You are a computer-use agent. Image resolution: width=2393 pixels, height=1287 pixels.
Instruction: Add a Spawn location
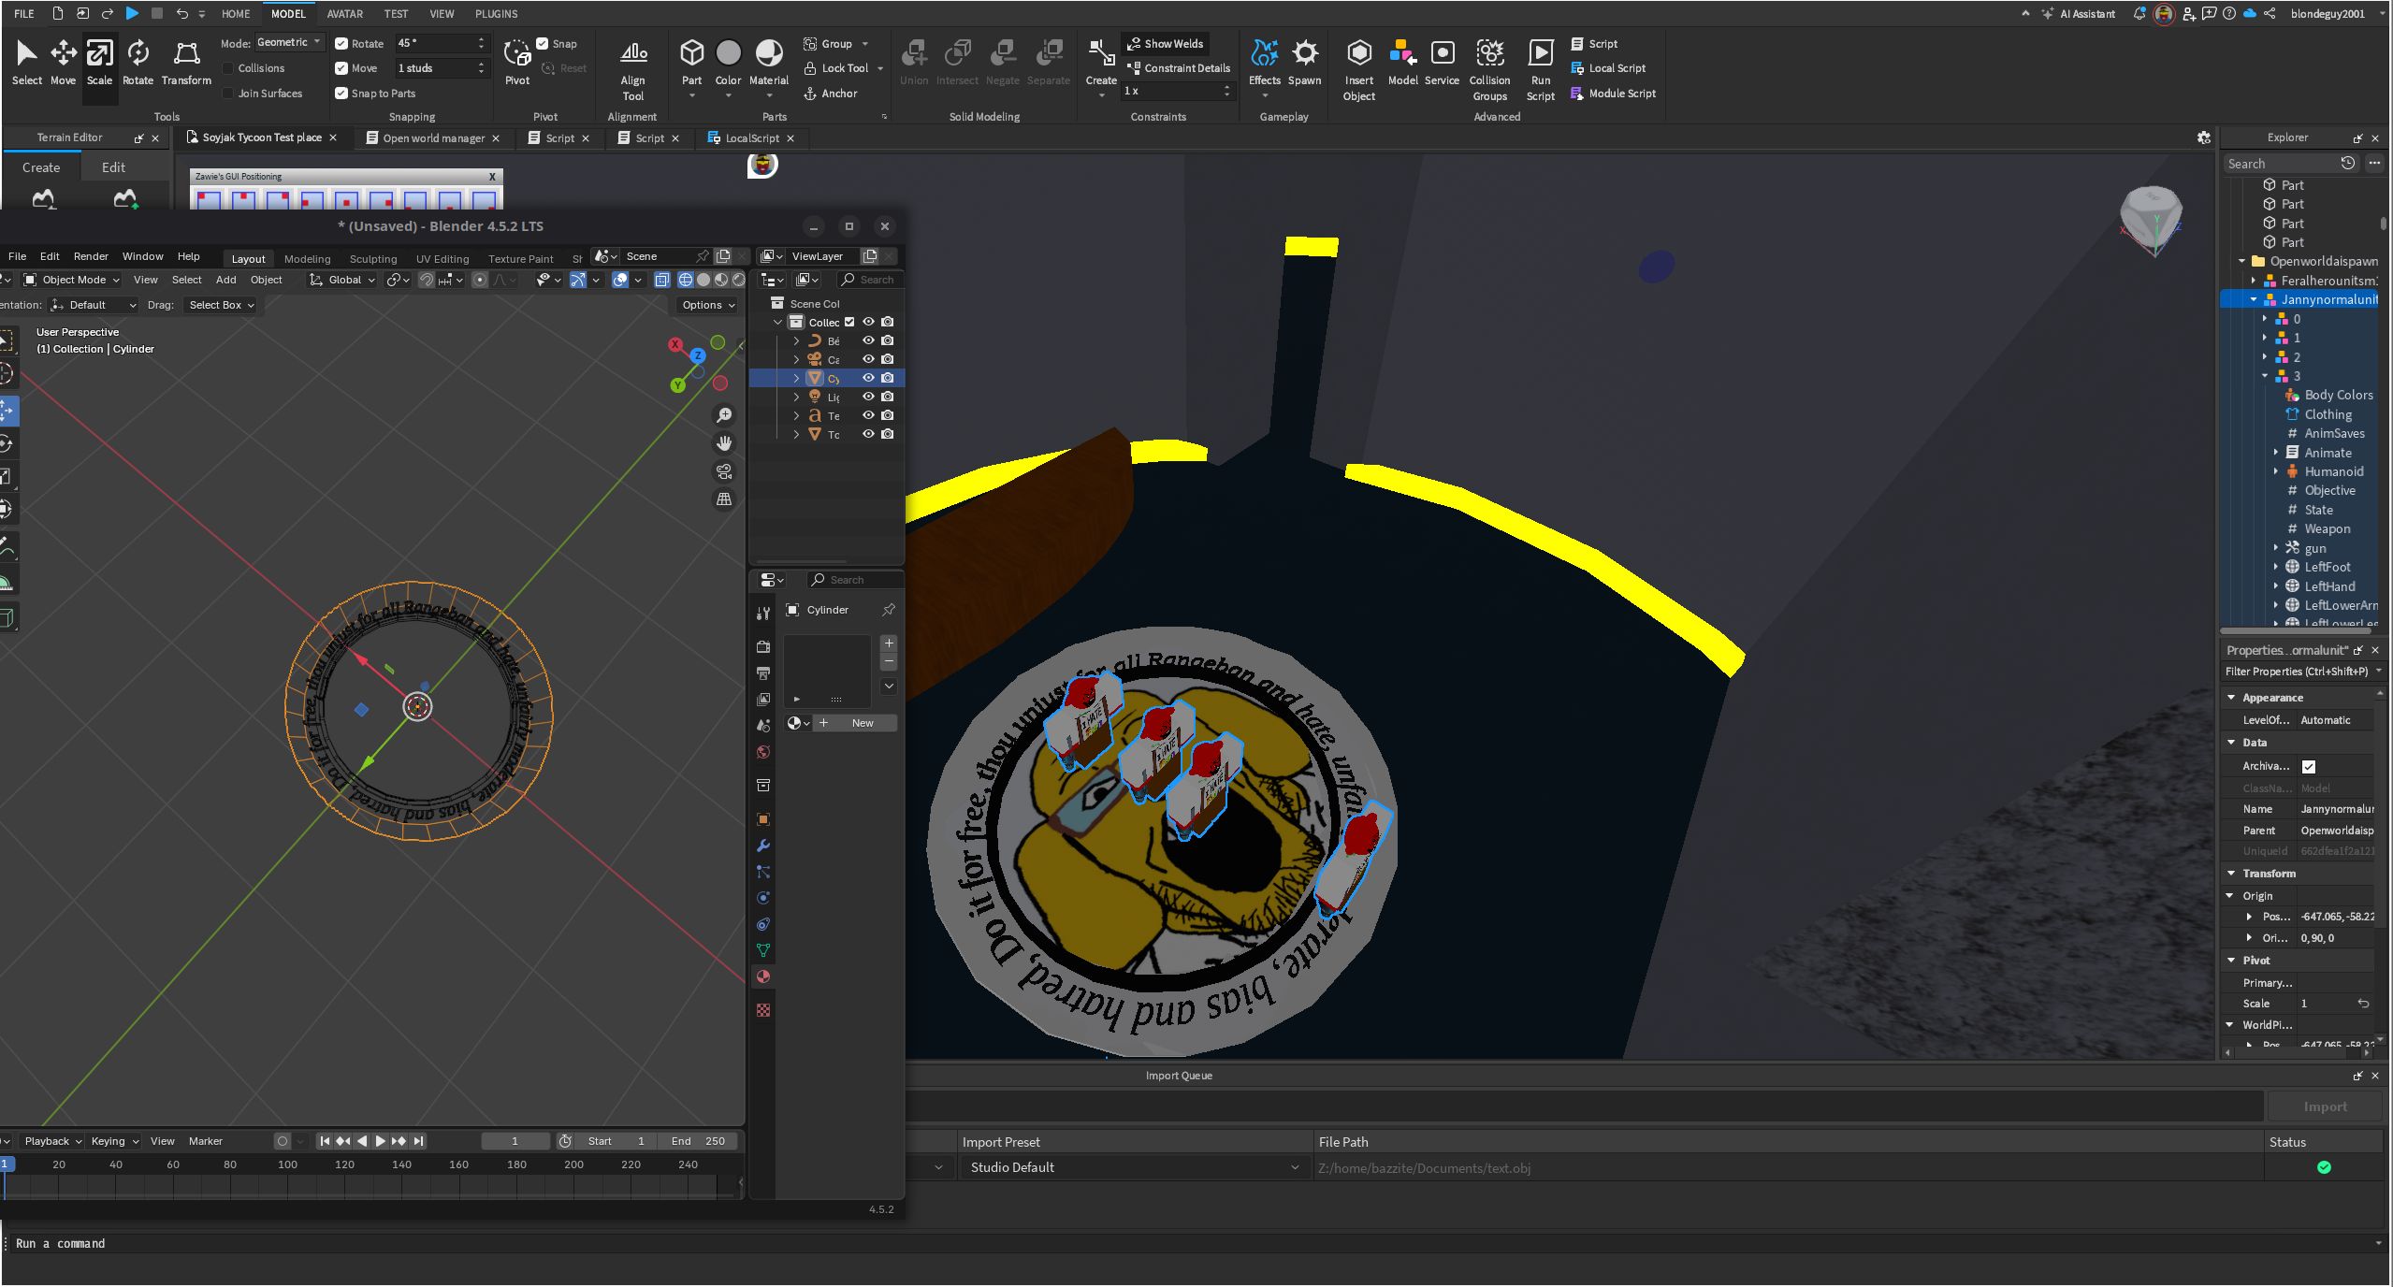pyautogui.click(x=1304, y=62)
